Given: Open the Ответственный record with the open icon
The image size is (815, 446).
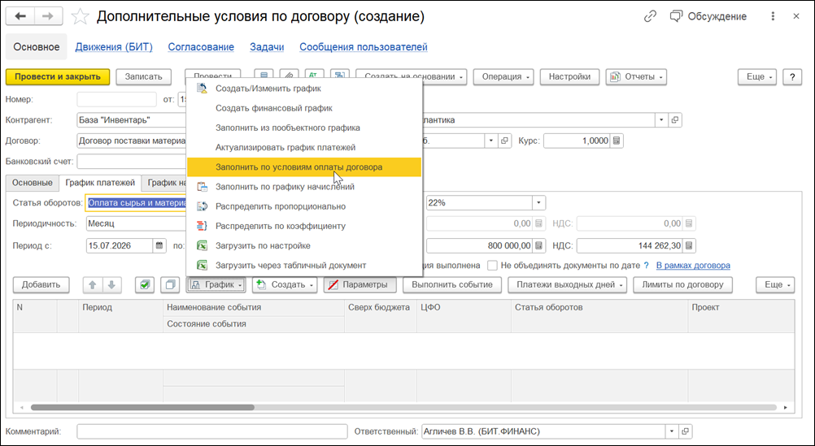Looking at the screenshot, I should click(x=686, y=431).
